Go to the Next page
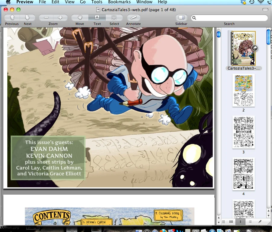Viewport: 272px width, 232px height. tap(27, 17)
